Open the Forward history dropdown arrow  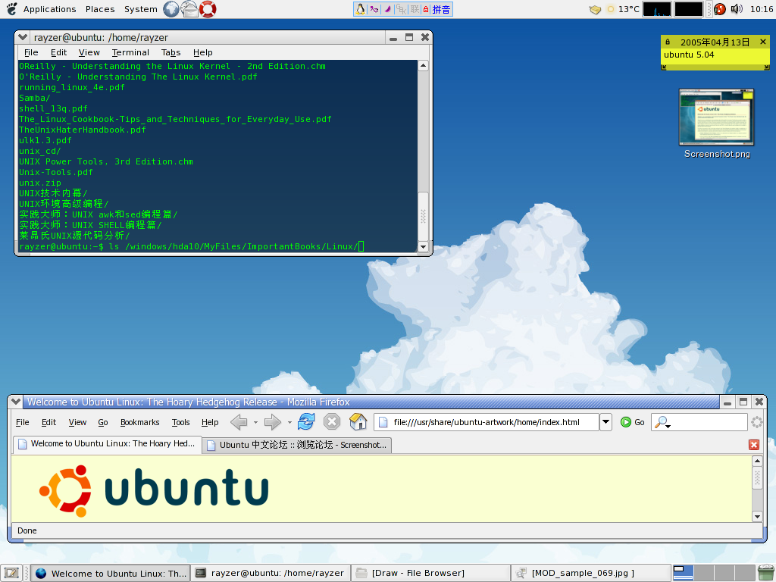(289, 422)
